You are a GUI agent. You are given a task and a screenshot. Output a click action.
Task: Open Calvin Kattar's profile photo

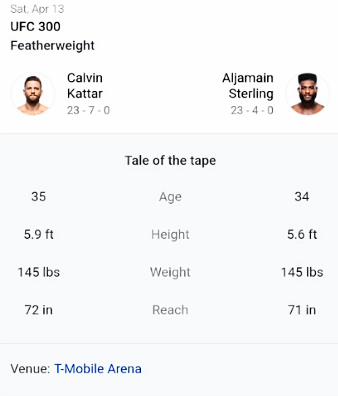[x=33, y=94]
